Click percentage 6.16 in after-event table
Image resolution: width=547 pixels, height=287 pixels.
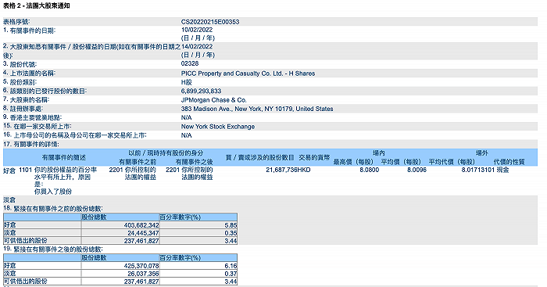tap(231, 266)
